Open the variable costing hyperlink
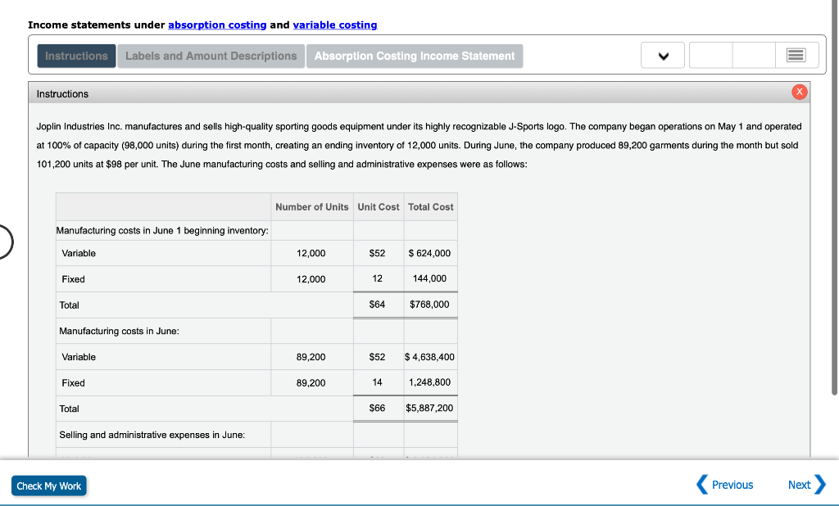Image resolution: width=839 pixels, height=506 pixels. pos(335,25)
